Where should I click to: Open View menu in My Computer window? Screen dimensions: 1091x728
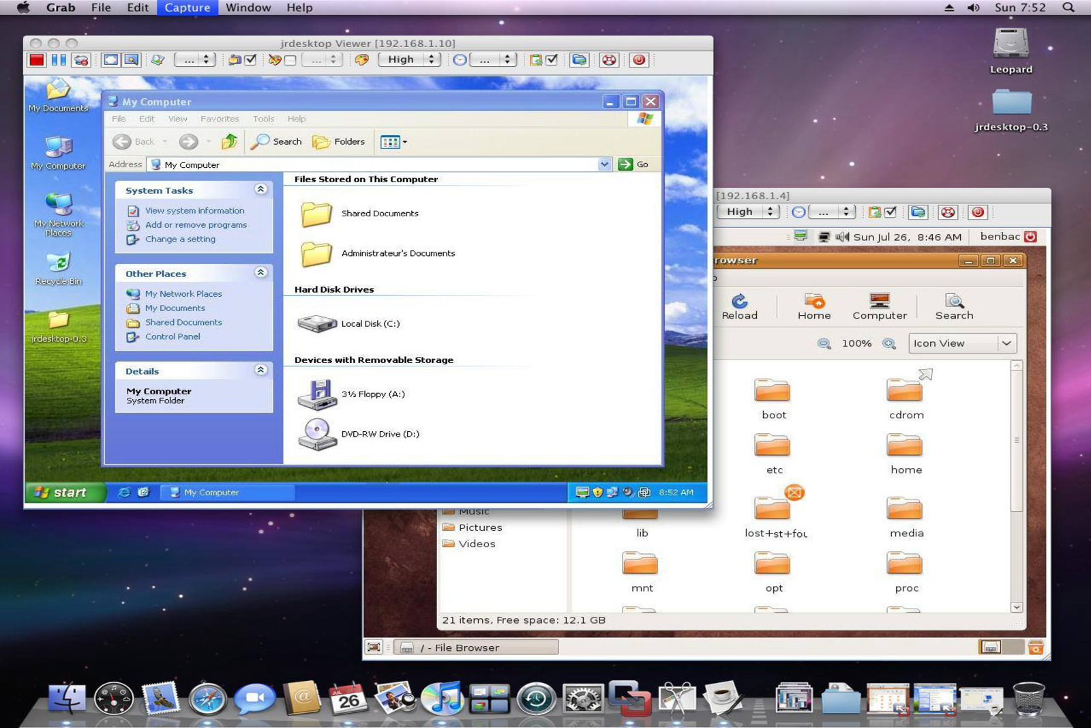point(177,119)
